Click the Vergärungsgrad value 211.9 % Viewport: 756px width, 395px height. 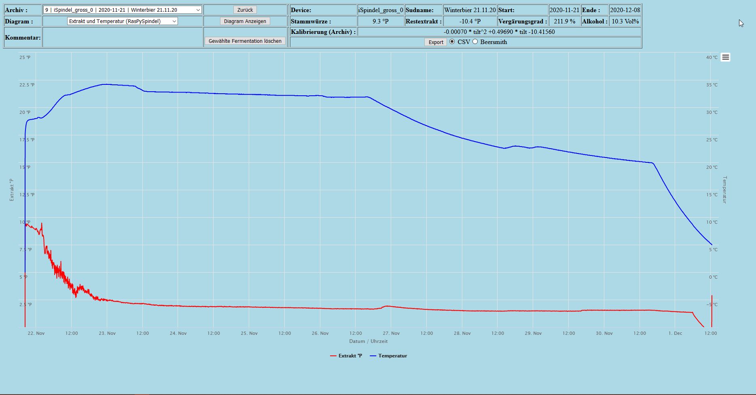(x=564, y=21)
